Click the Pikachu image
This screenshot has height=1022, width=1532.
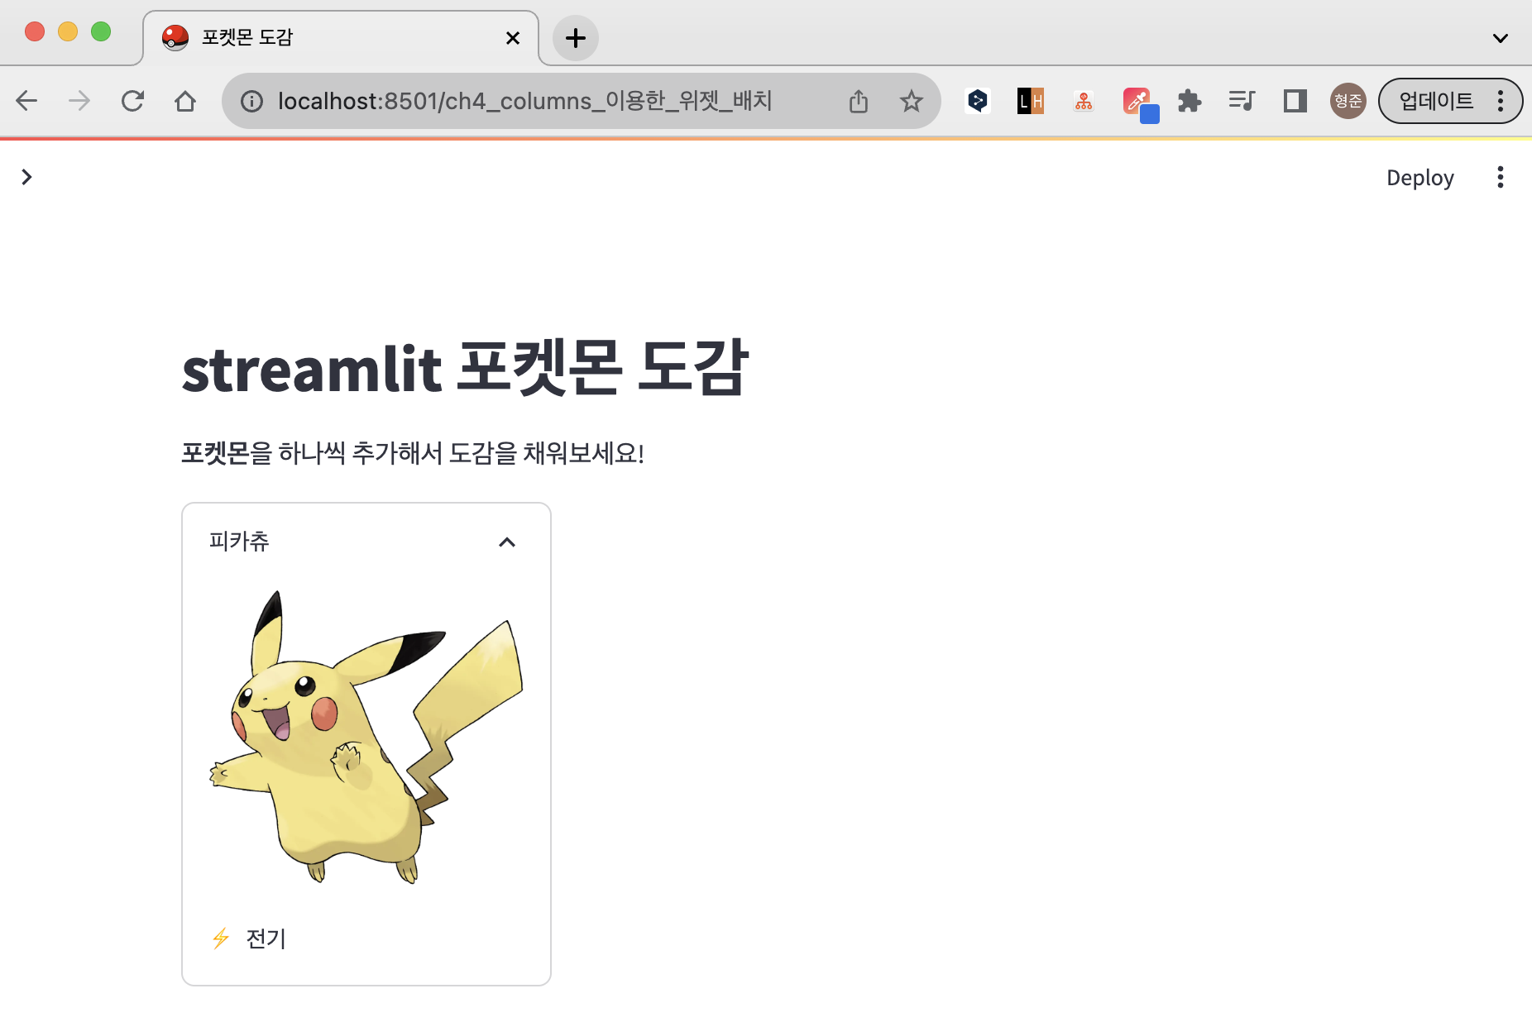coord(366,737)
